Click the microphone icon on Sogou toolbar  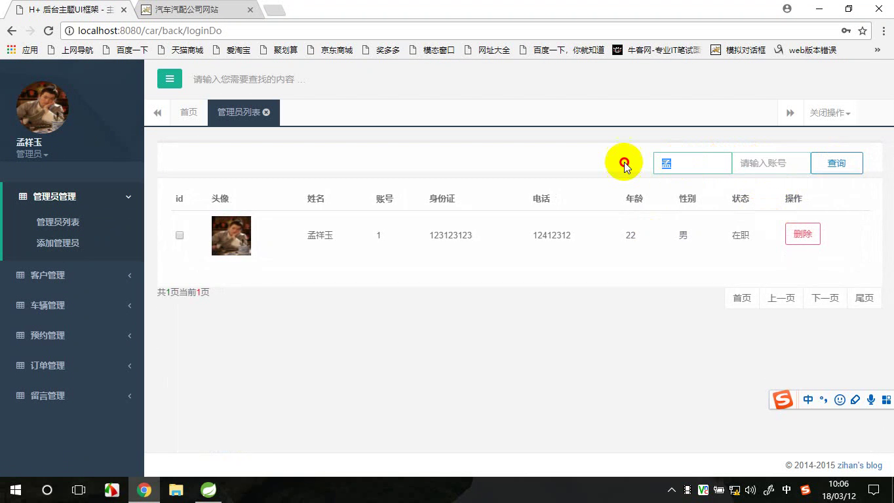click(871, 400)
